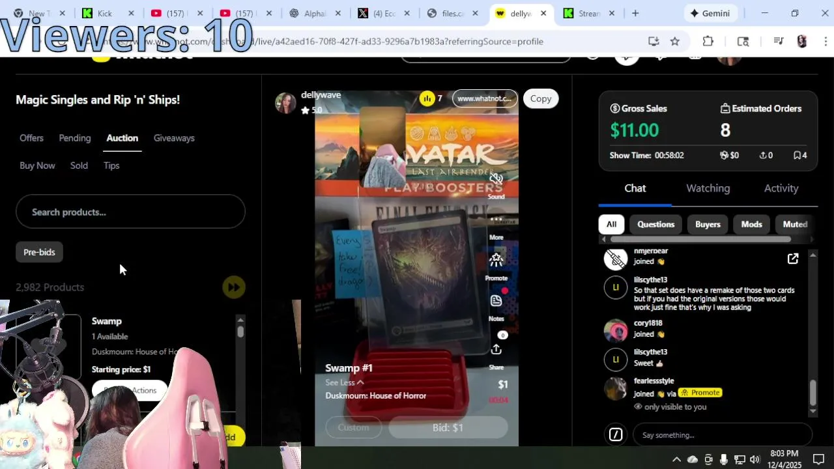Select the Chat tab
This screenshot has width=834, height=469.
(x=635, y=188)
